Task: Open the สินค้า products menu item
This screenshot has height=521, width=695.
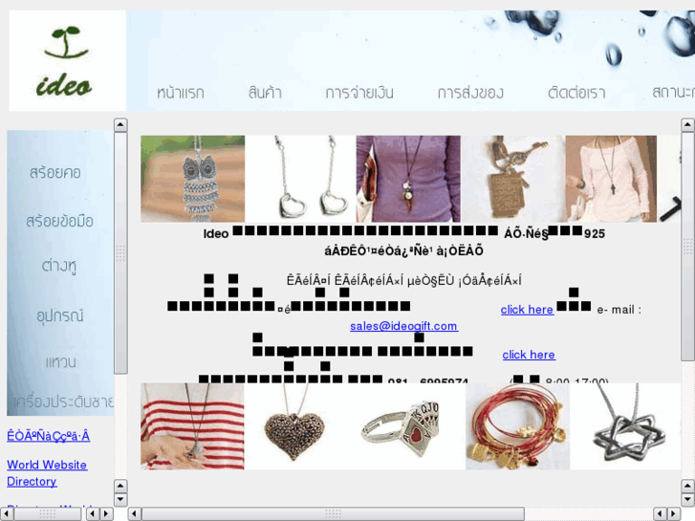Action: coord(265,92)
